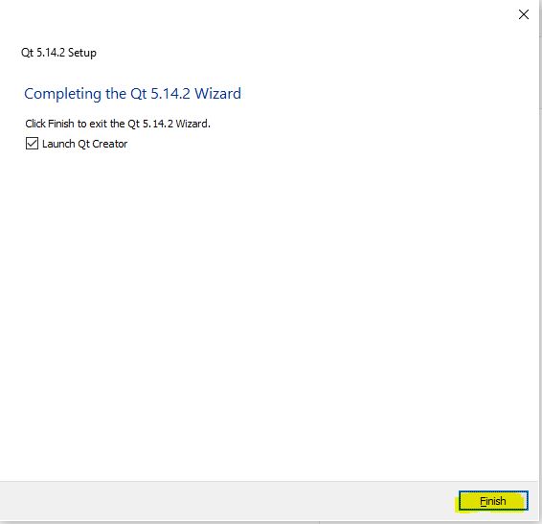Click the checkmark box beside Launch Qt Creator
Screen dimensions: 542x524
(x=32, y=143)
